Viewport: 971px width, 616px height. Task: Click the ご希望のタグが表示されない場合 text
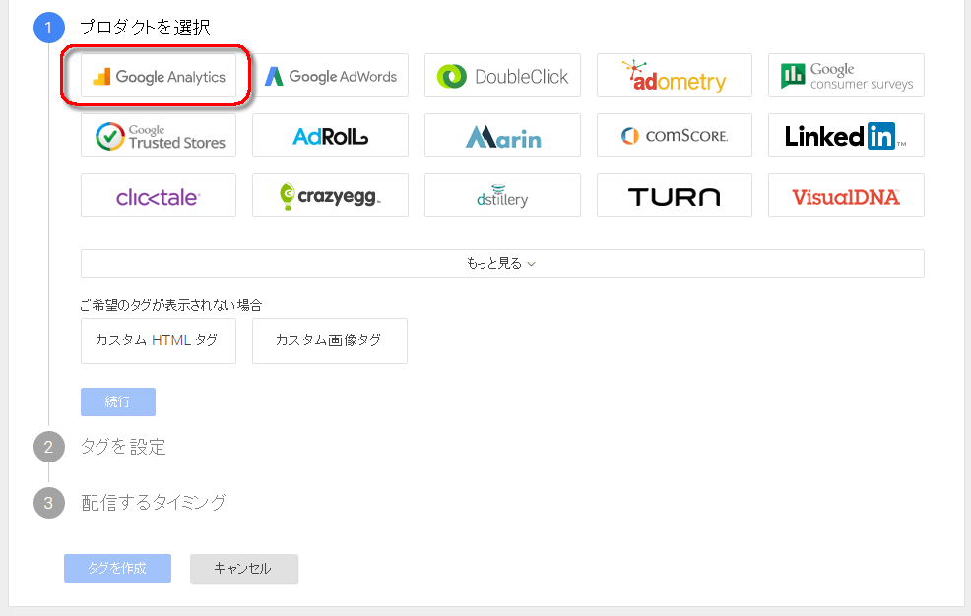(x=171, y=305)
